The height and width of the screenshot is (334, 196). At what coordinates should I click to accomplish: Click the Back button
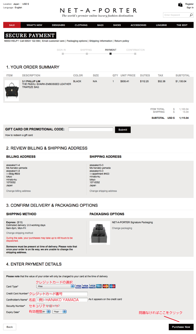pyautogui.click(x=10, y=327)
